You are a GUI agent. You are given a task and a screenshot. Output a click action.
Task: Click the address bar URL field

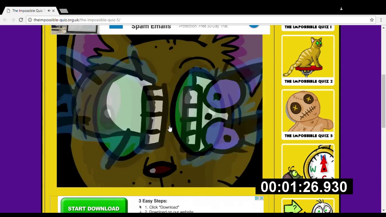pyautogui.click(x=199, y=20)
